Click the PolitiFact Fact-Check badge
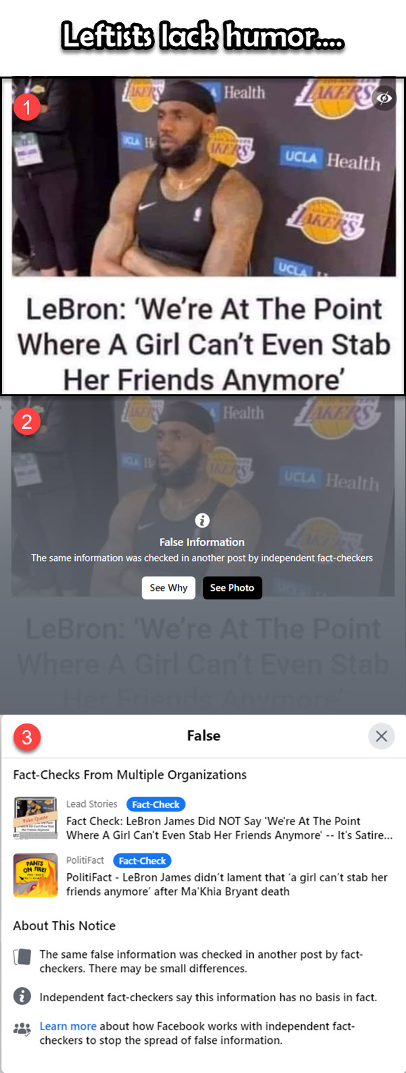 tap(142, 861)
